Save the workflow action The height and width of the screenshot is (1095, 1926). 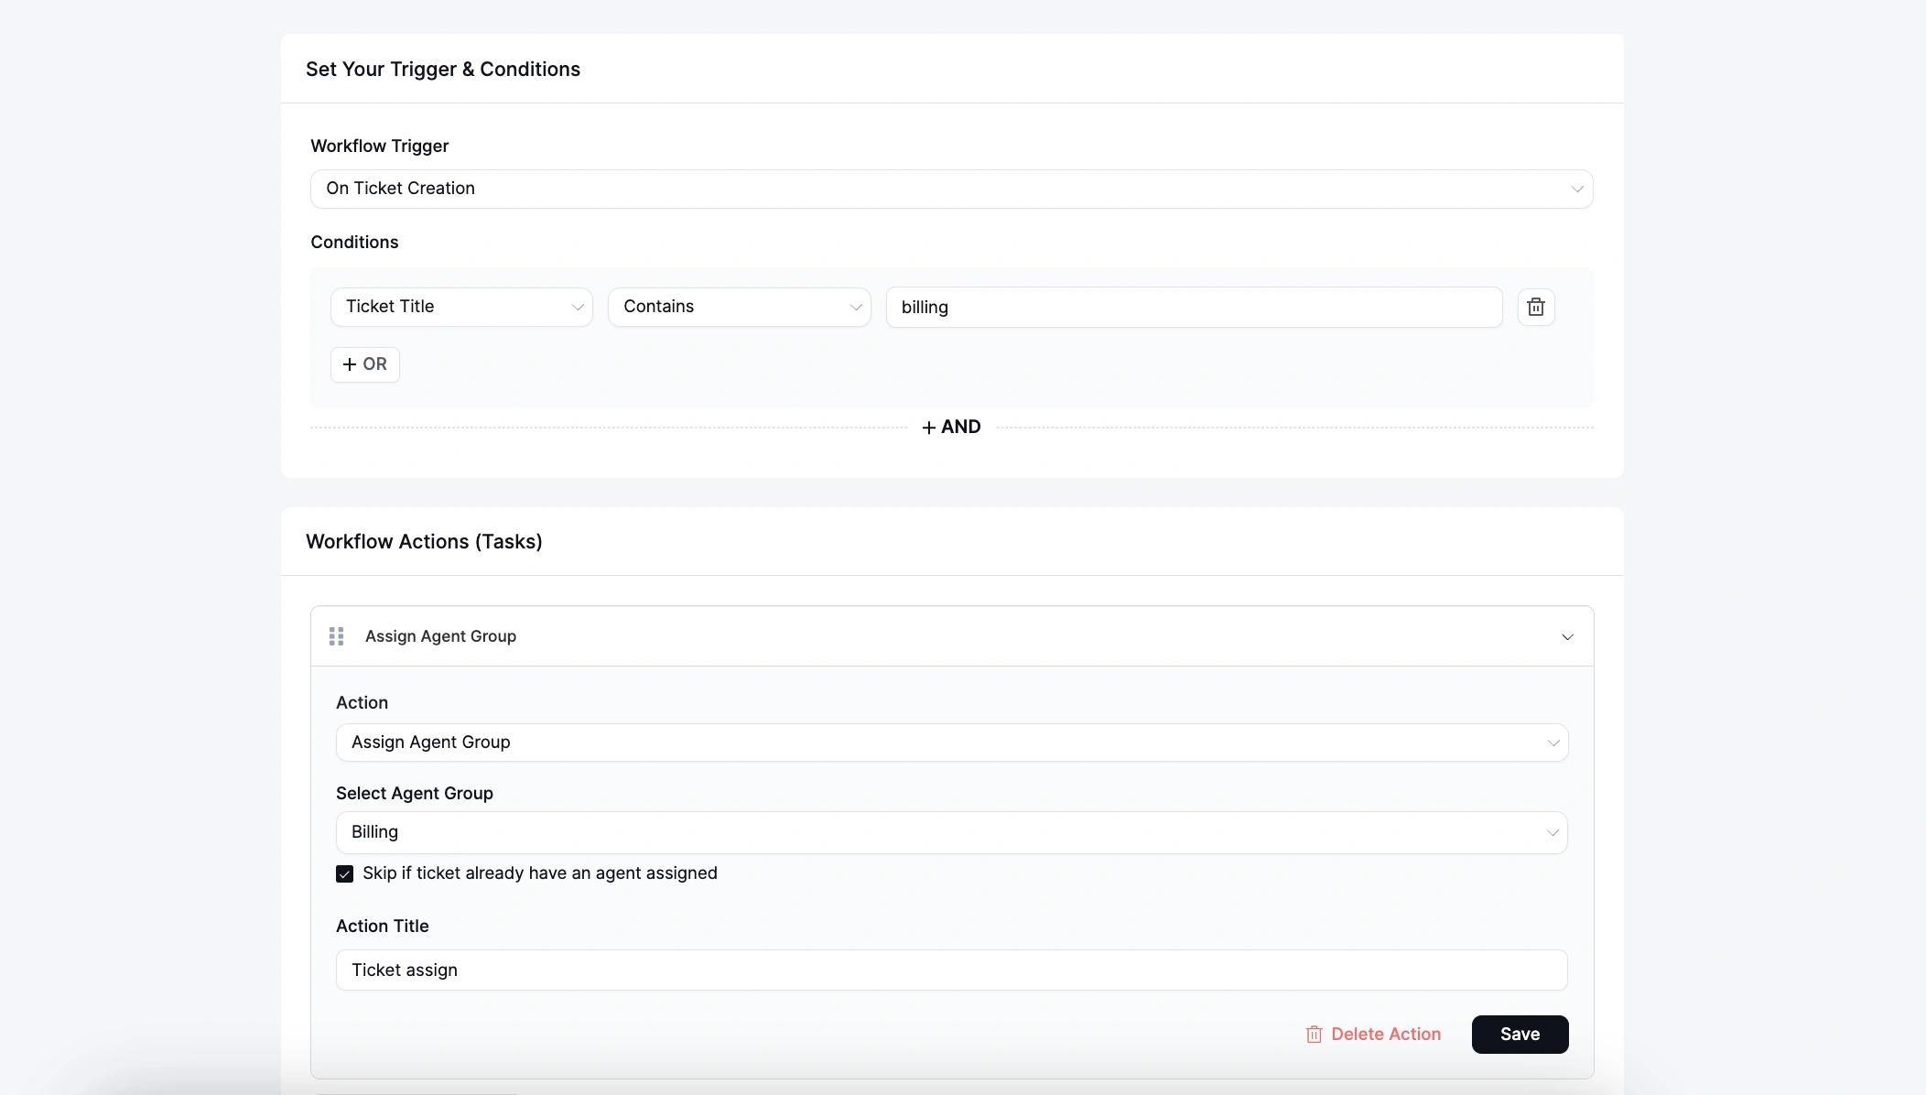coord(1520,1034)
